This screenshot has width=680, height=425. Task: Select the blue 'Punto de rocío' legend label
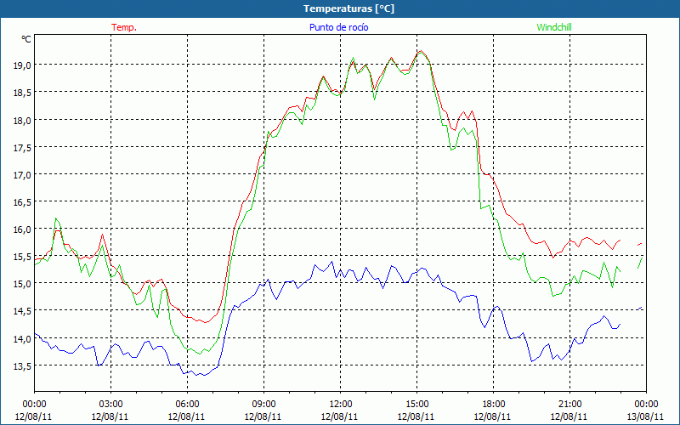[x=338, y=27]
